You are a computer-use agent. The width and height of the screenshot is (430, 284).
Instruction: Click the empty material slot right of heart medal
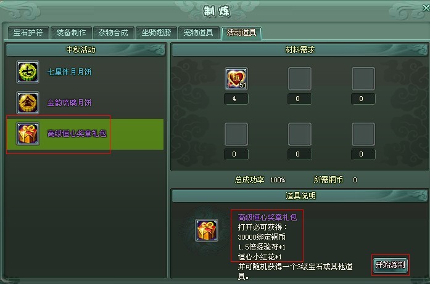click(x=299, y=79)
